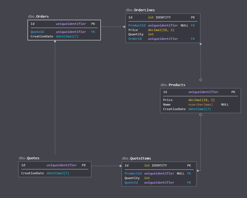Screen dimensions: 247x198
Task: Click the PK marker on the Products Id column
Action: click(233, 92)
